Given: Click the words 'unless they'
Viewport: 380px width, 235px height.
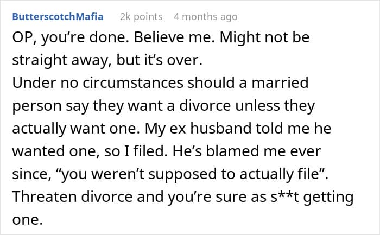Looking at the screenshot, I should 287,105.
